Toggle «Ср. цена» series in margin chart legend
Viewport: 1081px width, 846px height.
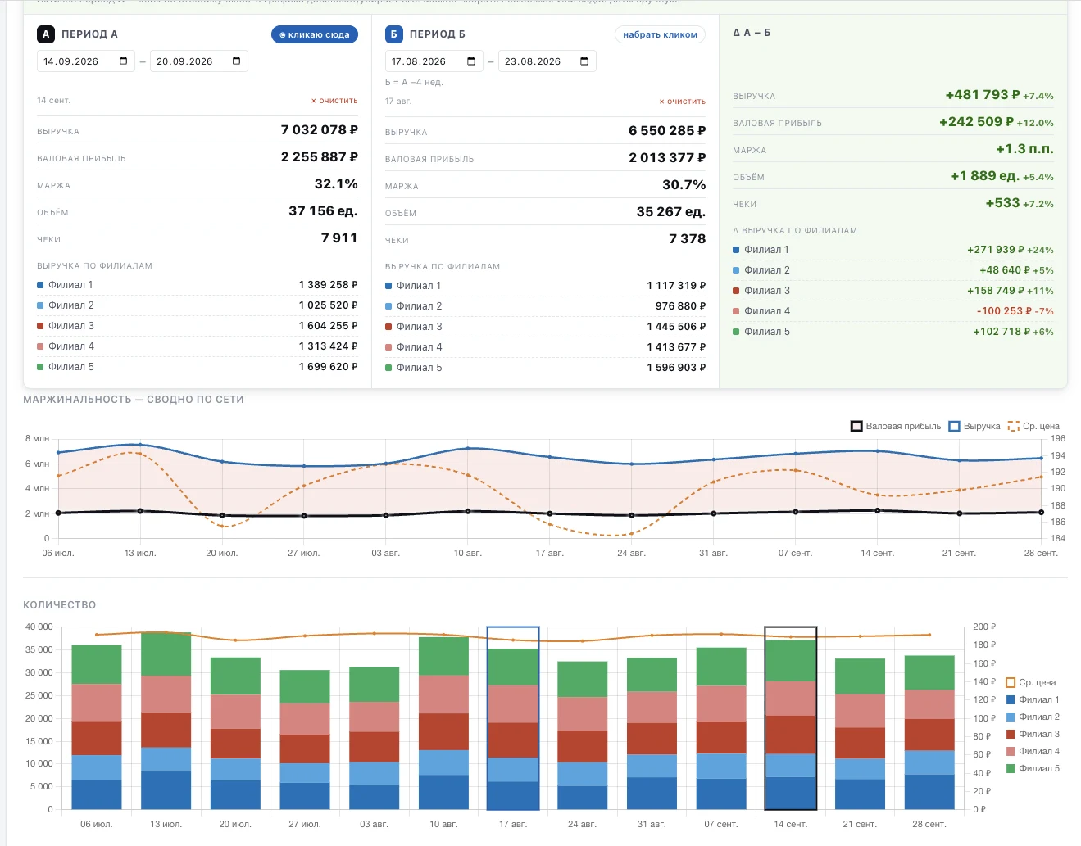[1033, 426]
